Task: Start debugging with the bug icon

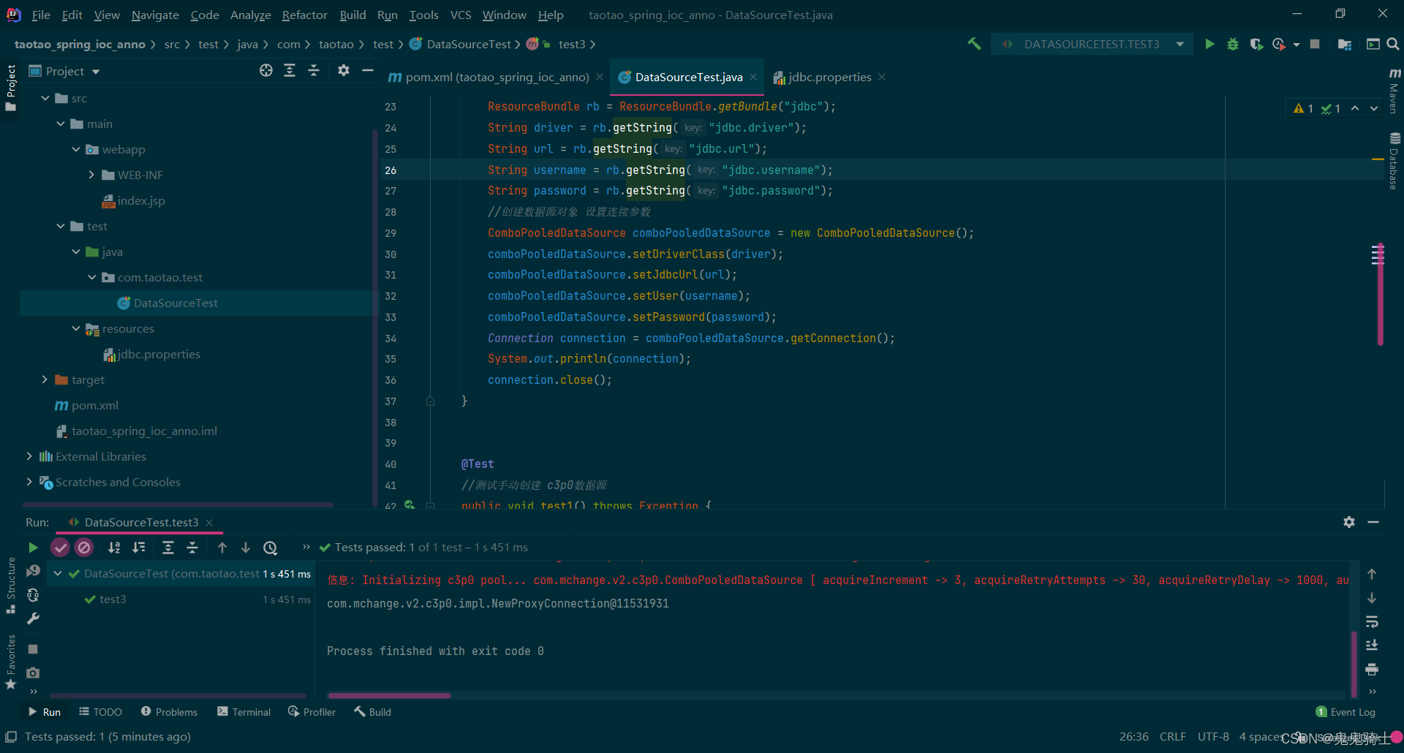Action: click(1233, 44)
